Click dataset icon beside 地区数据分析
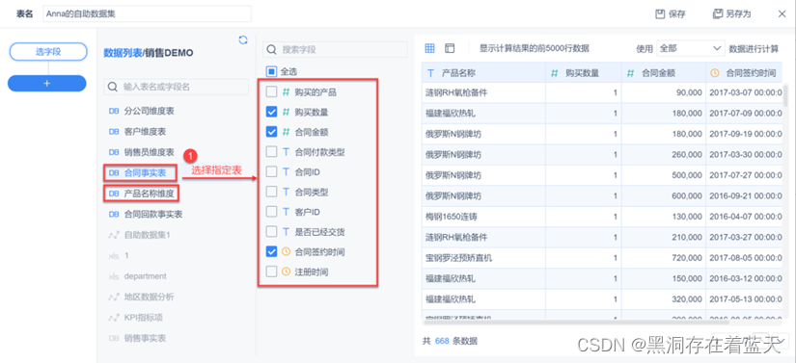Screen dimensions: 796x363 (114, 297)
